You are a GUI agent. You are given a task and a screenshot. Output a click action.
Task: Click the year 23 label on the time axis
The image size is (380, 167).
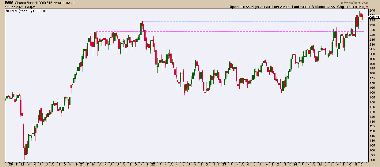tap(224, 164)
